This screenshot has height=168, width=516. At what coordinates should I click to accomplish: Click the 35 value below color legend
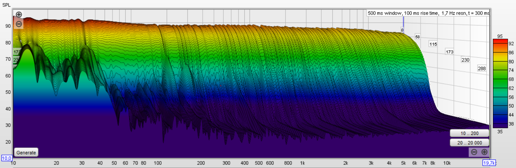tap(500, 131)
